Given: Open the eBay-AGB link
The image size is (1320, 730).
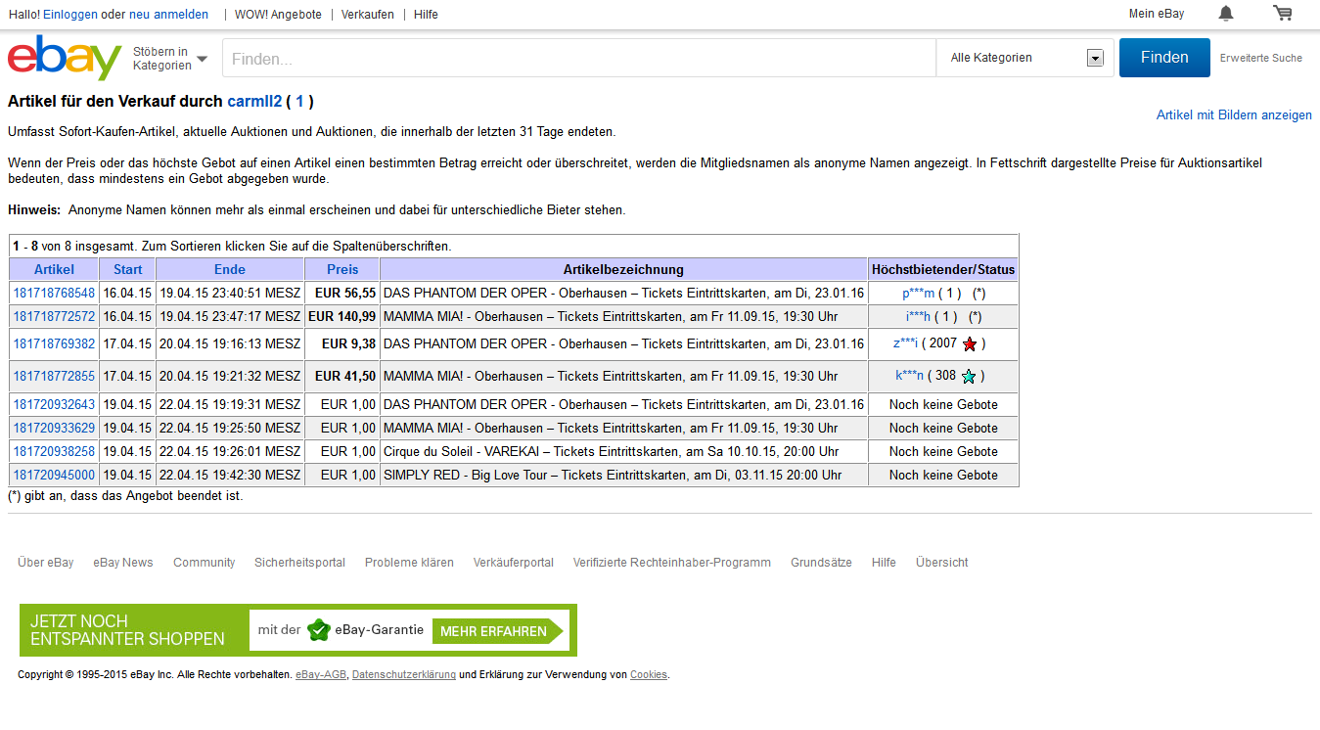Looking at the screenshot, I should click(x=321, y=675).
